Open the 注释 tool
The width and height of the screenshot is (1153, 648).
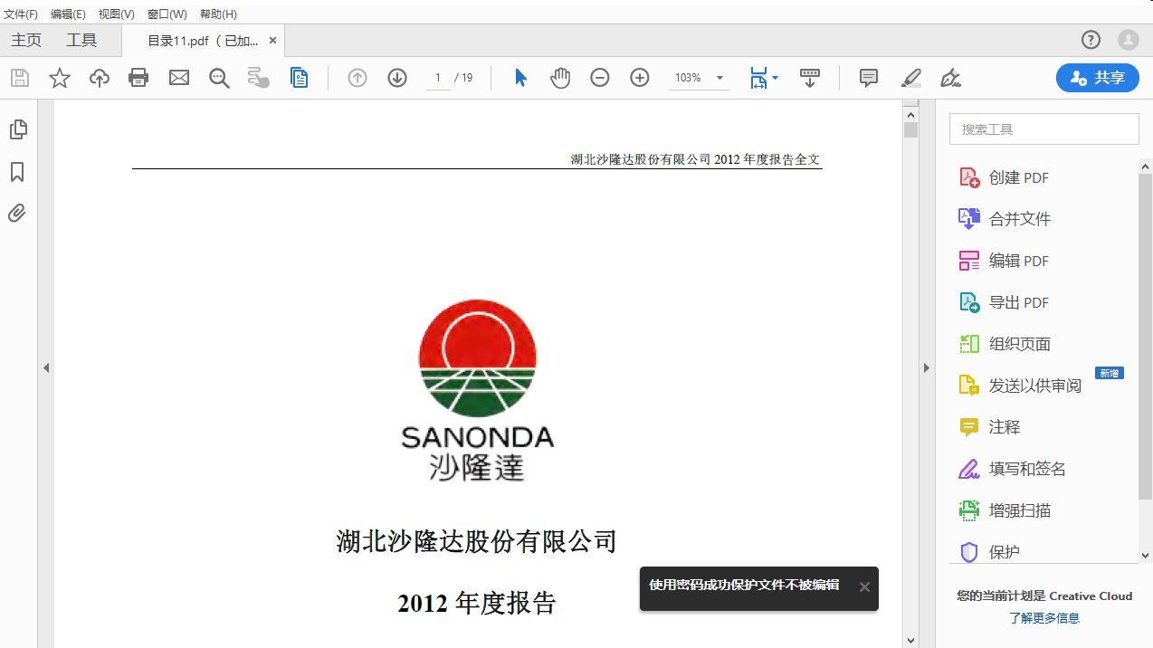pyautogui.click(x=989, y=427)
